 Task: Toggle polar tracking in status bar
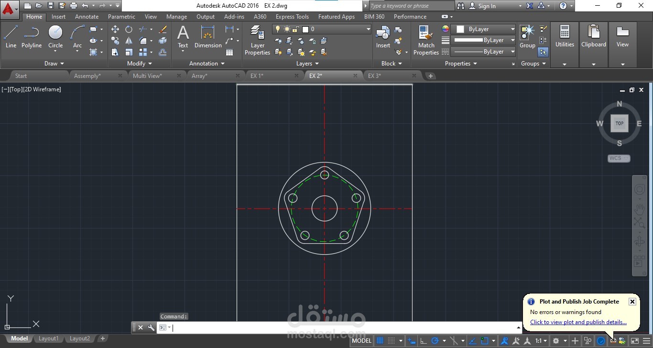435,341
